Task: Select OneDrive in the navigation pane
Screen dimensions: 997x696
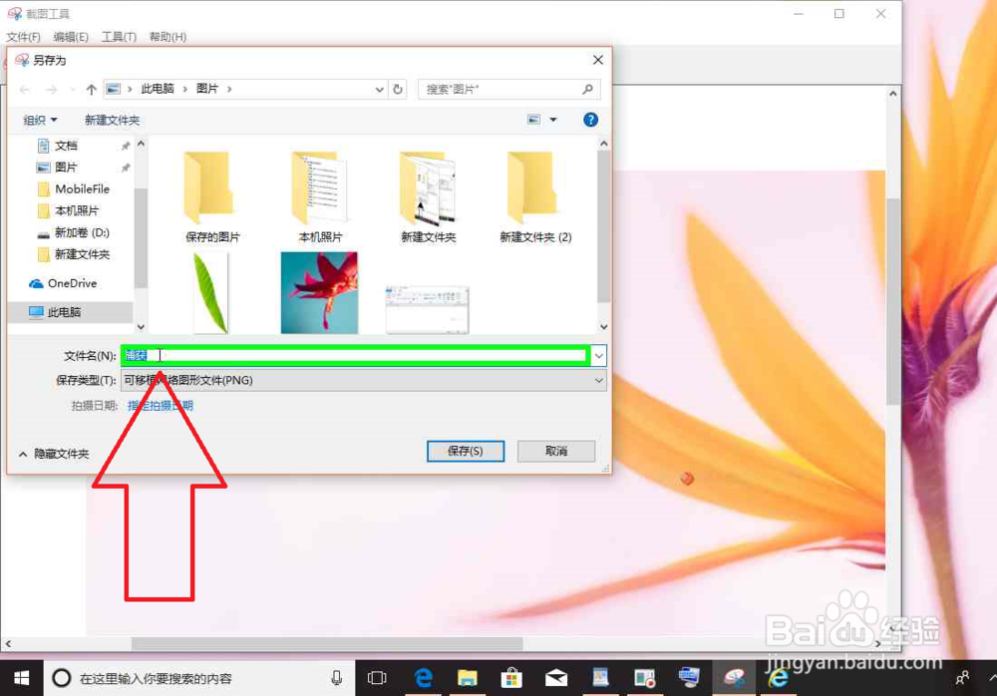Action: pyautogui.click(x=70, y=283)
